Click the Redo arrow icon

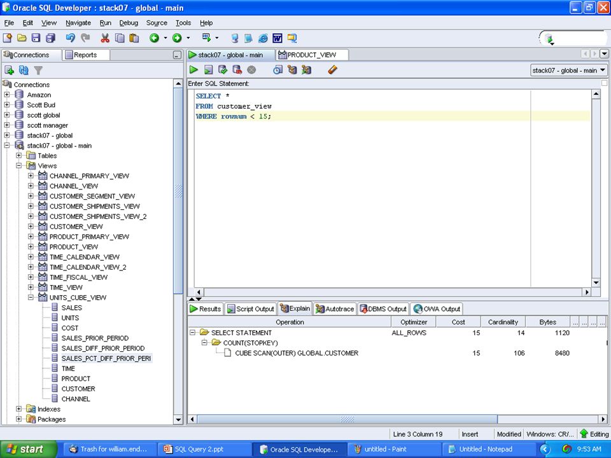point(85,38)
